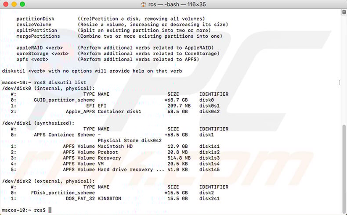This screenshot has height=215, width=347.
Task: Click the 'appleRAID <verb>' line
Action: [x=115, y=48]
